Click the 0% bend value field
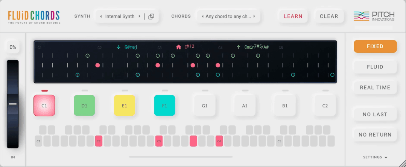406x167 pixels. click(x=13, y=47)
